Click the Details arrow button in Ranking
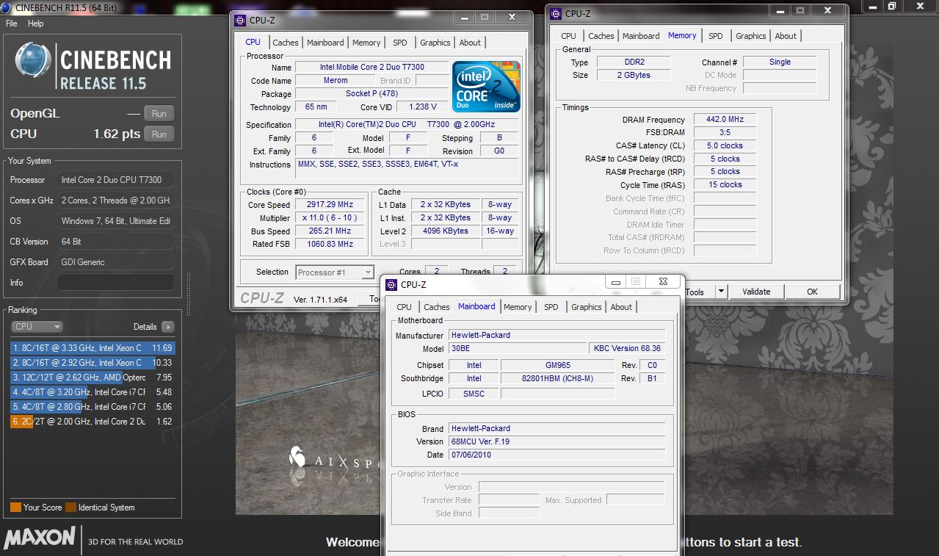 (168, 327)
